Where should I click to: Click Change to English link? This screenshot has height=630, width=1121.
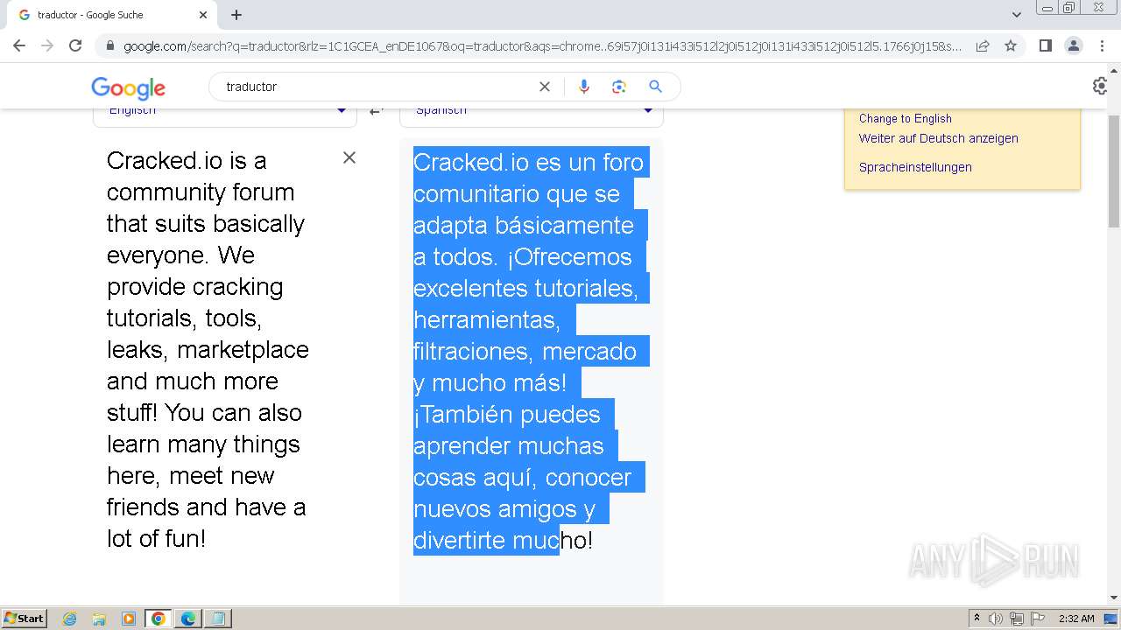[905, 118]
